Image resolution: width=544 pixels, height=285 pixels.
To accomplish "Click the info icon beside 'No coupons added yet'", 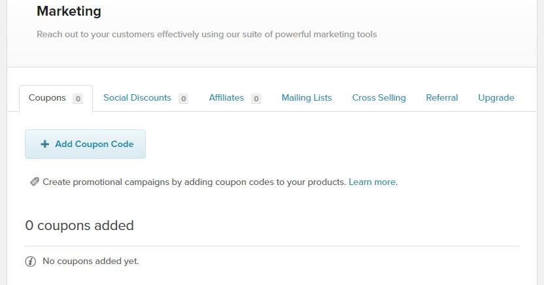I will tap(30, 261).
